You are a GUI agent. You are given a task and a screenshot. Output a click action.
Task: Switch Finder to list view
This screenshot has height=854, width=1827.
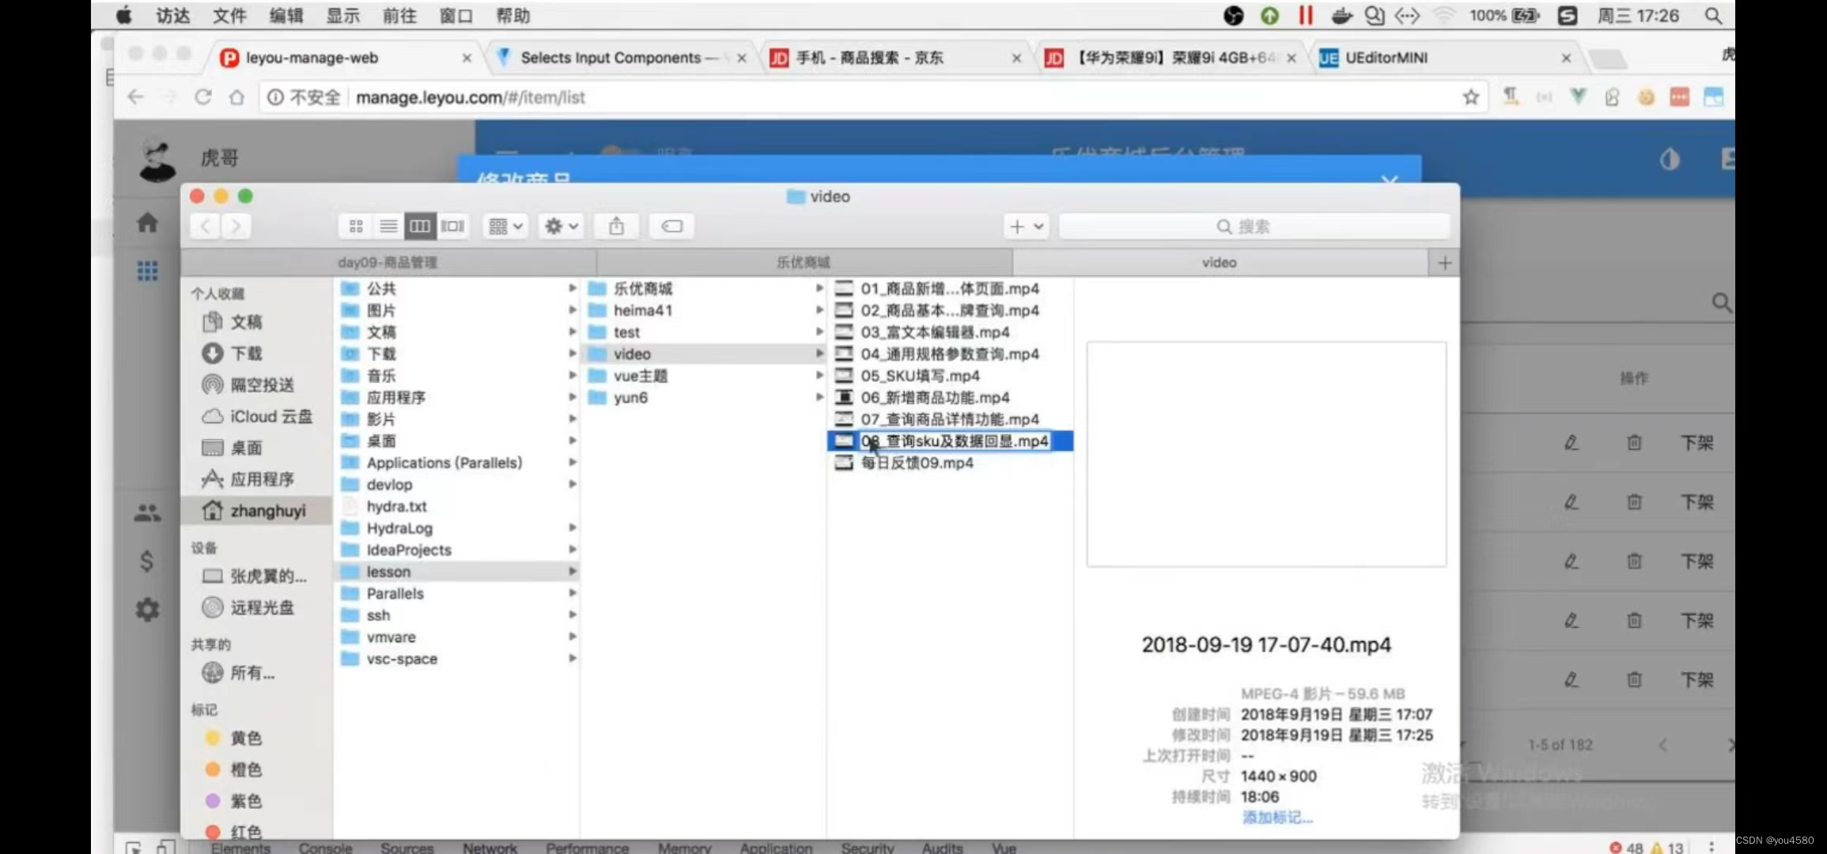(388, 227)
